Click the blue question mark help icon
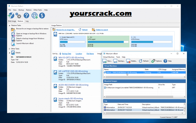Image resolution: width=196 pixels, height=123 pixels. click(x=26, y=16)
